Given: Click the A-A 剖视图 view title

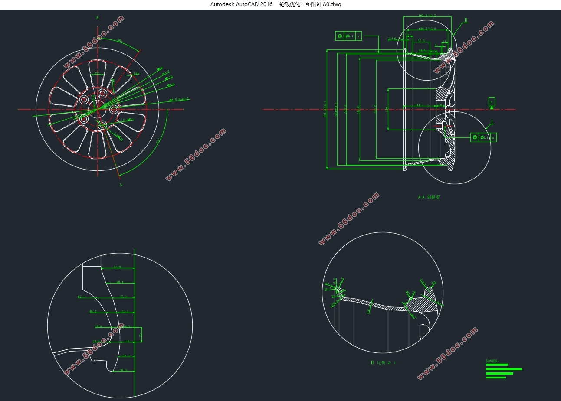Looking at the screenshot, I should 429,197.
